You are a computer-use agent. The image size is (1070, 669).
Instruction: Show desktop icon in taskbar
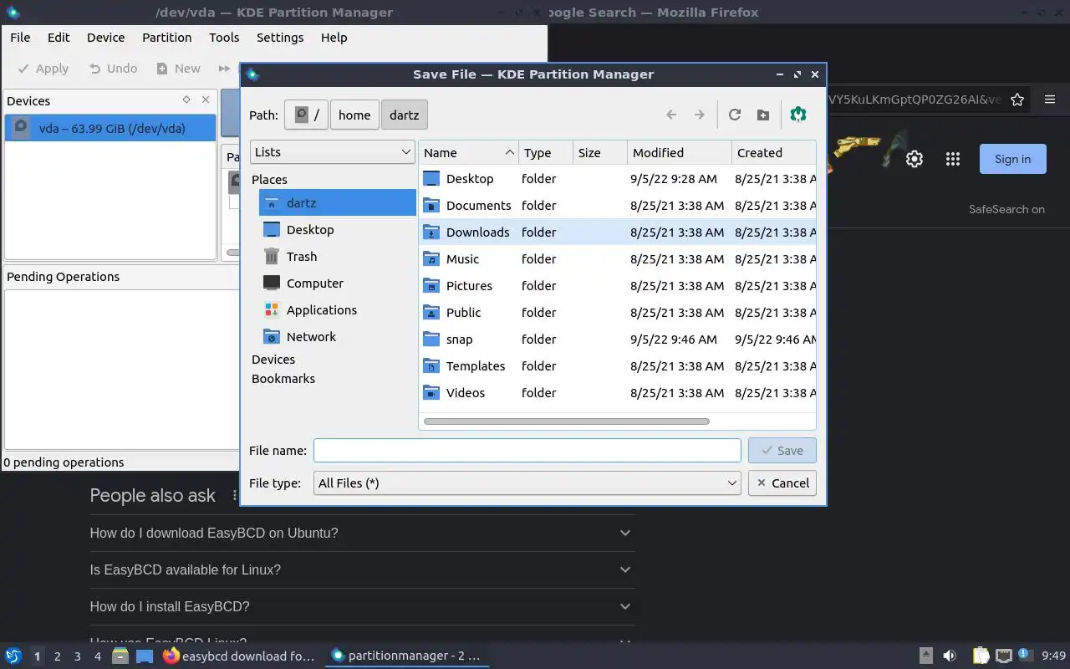(x=145, y=656)
